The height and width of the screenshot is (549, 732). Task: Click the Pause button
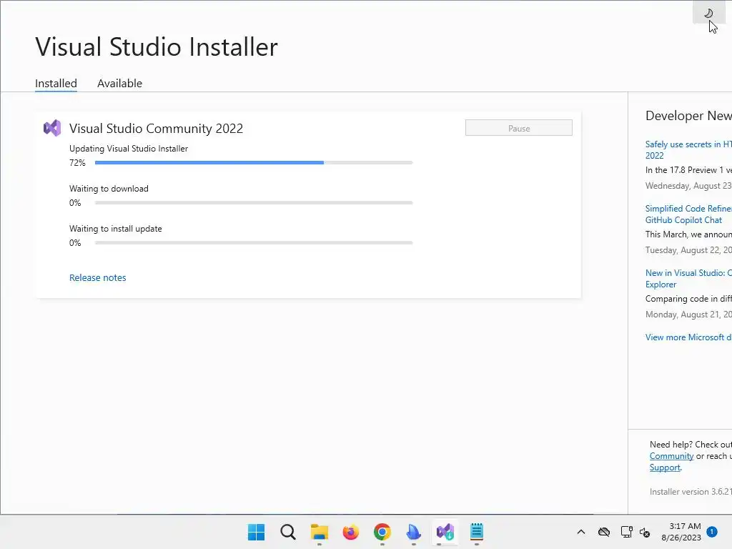pyautogui.click(x=519, y=128)
